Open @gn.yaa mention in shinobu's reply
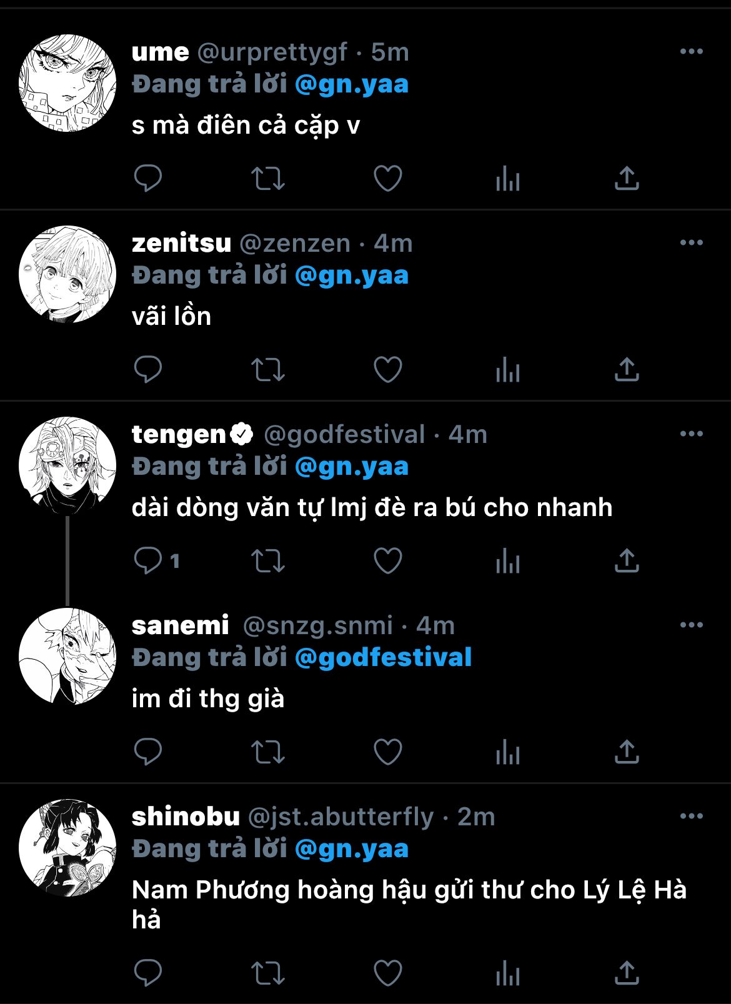Screen dimensions: 731x1004 click(x=351, y=849)
